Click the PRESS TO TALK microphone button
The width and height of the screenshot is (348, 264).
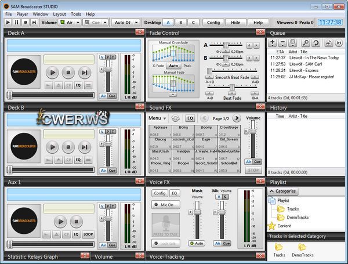165,225
